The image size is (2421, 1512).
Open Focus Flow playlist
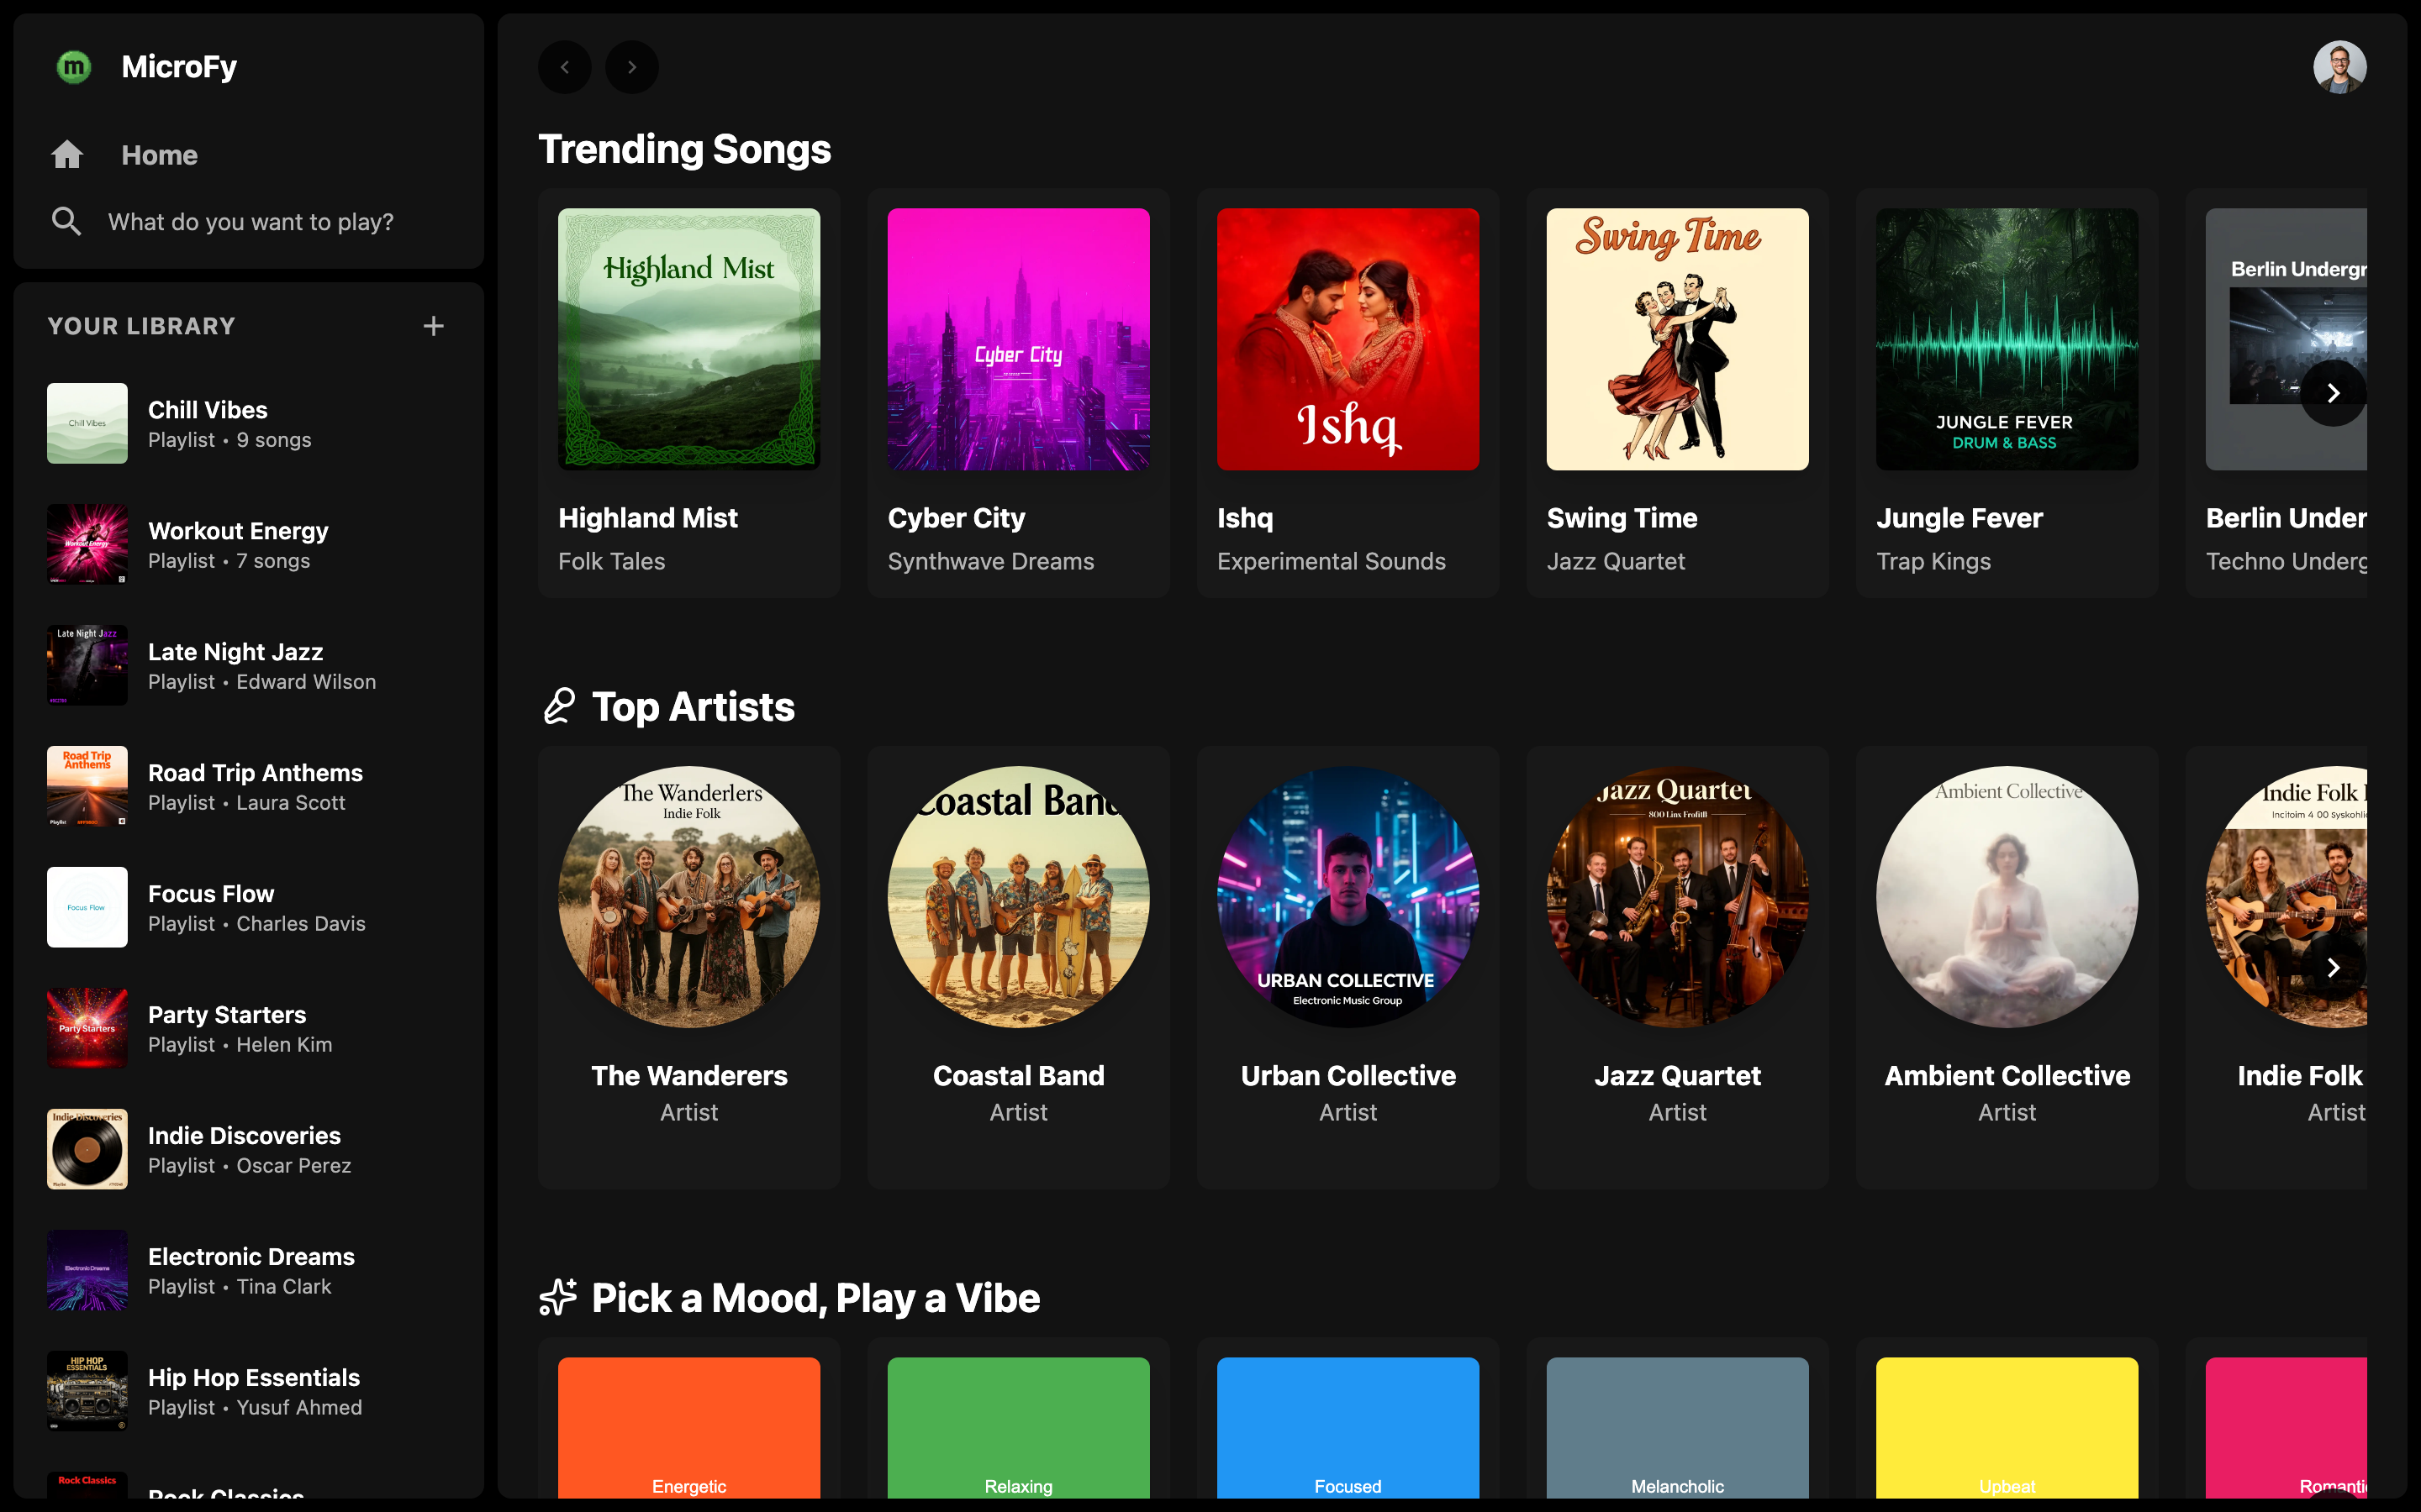[x=249, y=907]
